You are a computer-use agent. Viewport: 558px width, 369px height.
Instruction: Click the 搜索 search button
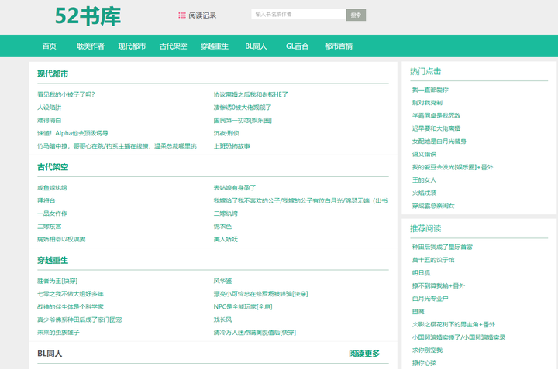356,15
